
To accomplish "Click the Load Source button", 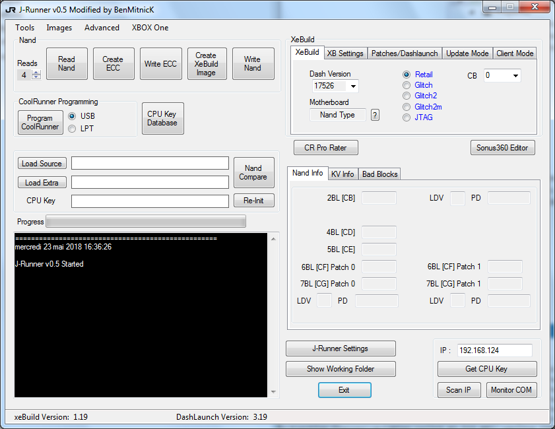I will [42, 164].
